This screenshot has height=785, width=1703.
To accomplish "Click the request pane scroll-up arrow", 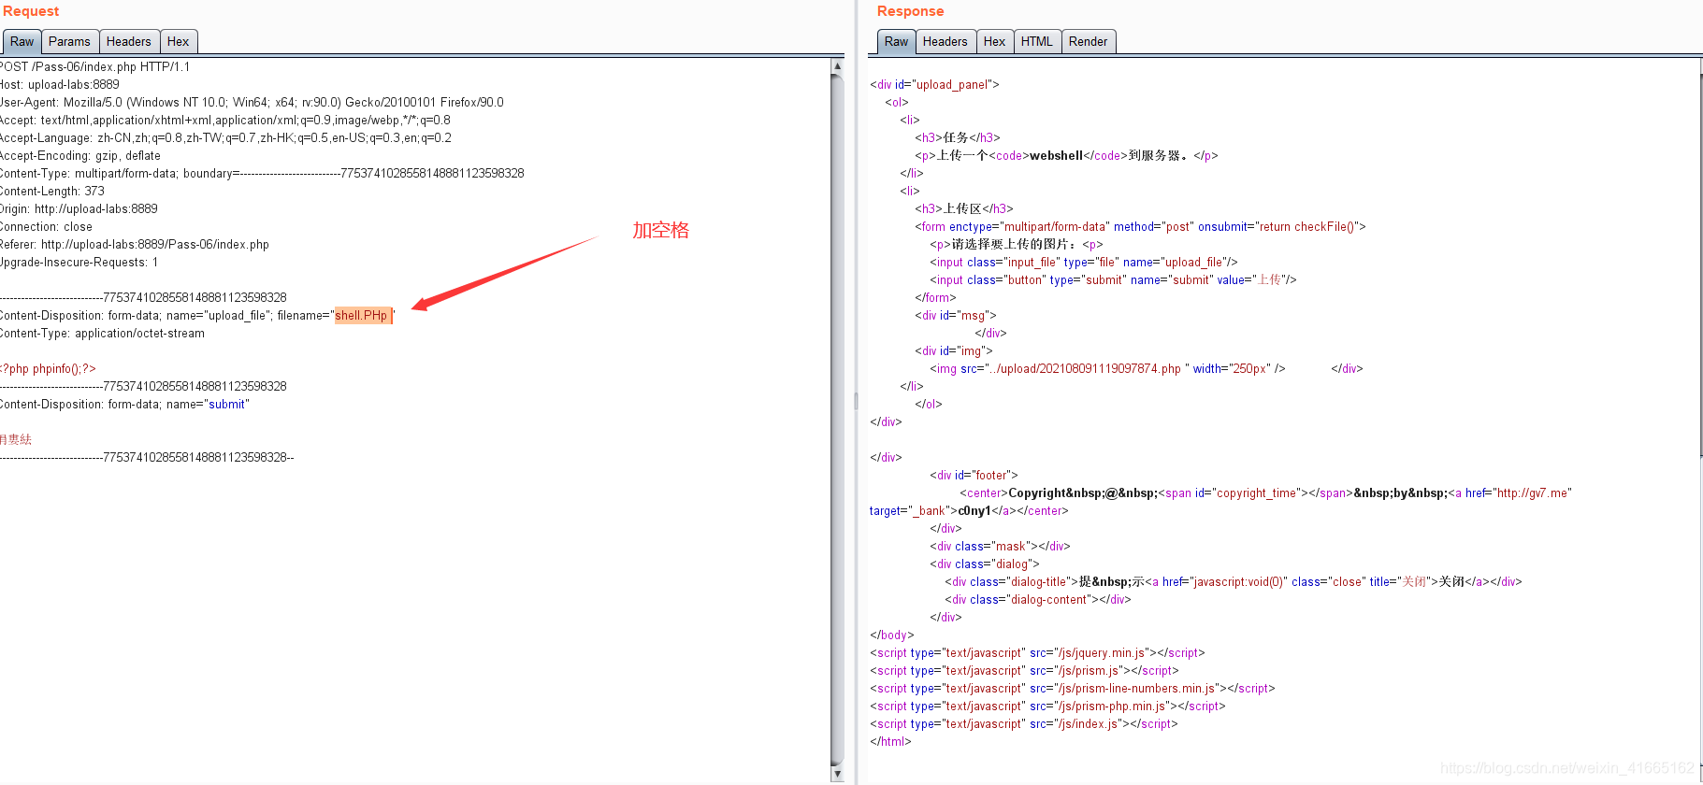I will [x=837, y=65].
